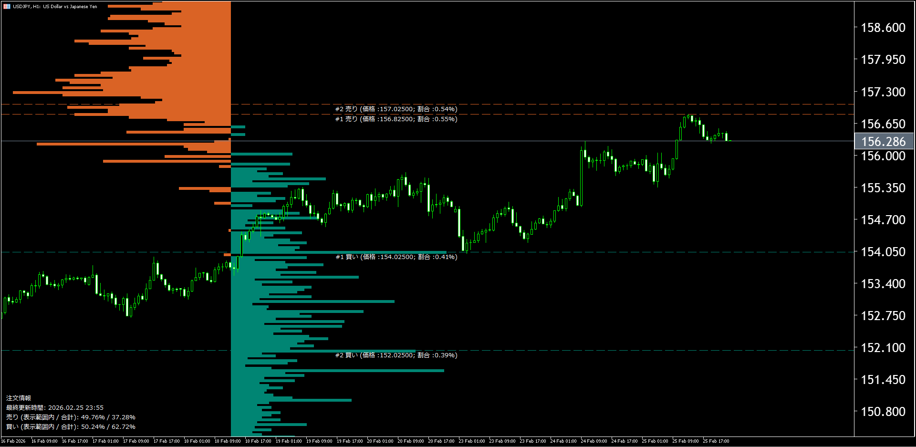916x447 pixels.
Task: Click the #2 売り order label at 157.02500
Action: (396, 109)
